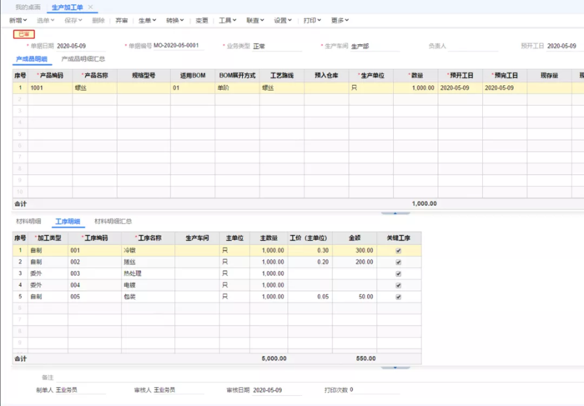
Task: Show the 更多 options menu
Action: point(340,21)
